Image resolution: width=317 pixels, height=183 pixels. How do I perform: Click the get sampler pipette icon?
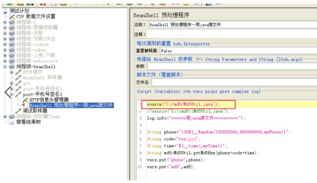click(x=19, y=83)
